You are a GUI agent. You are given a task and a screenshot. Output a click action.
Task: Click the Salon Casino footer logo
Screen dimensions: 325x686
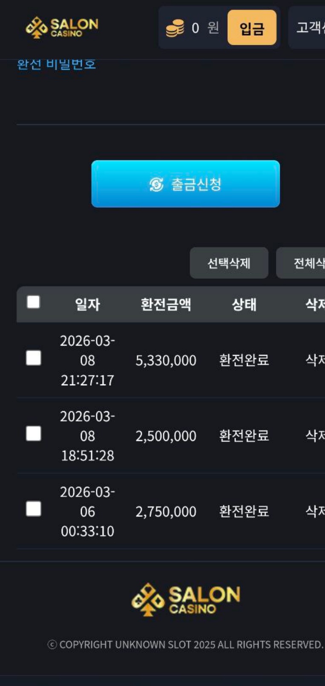(x=186, y=599)
